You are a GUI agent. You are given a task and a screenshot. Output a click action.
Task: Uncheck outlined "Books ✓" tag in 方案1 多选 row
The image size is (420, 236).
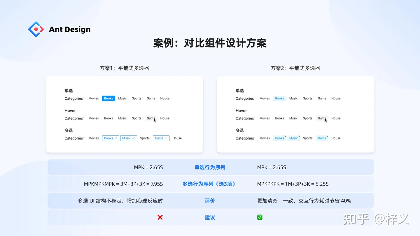pyautogui.click(x=111, y=138)
